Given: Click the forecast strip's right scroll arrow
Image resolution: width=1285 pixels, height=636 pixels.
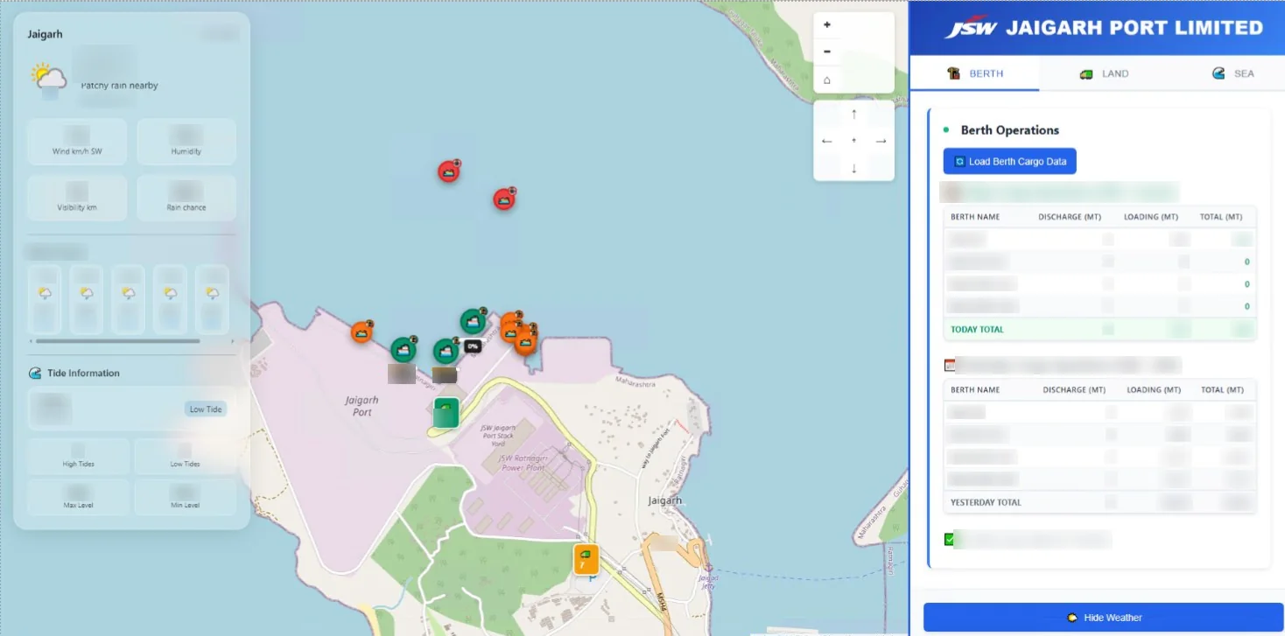Looking at the screenshot, I should (232, 340).
